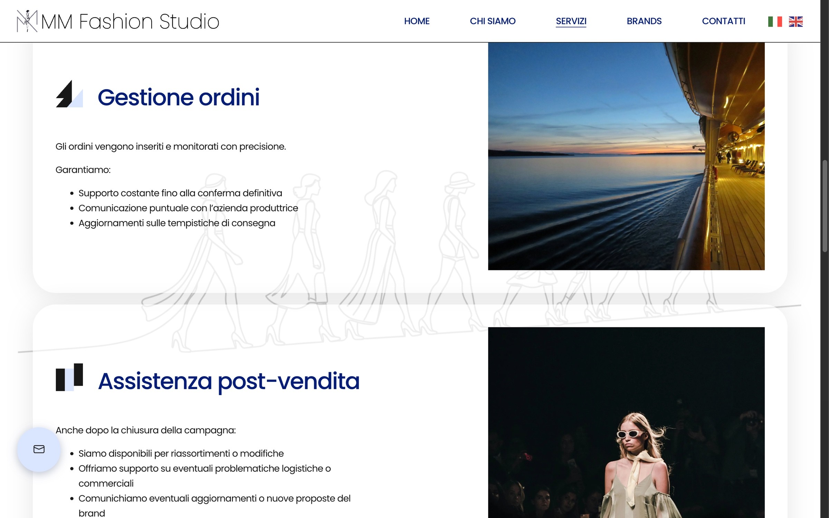The image size is (829, 518).
Task: Click the Assistenza post-vendita heading
Action: 229,382
